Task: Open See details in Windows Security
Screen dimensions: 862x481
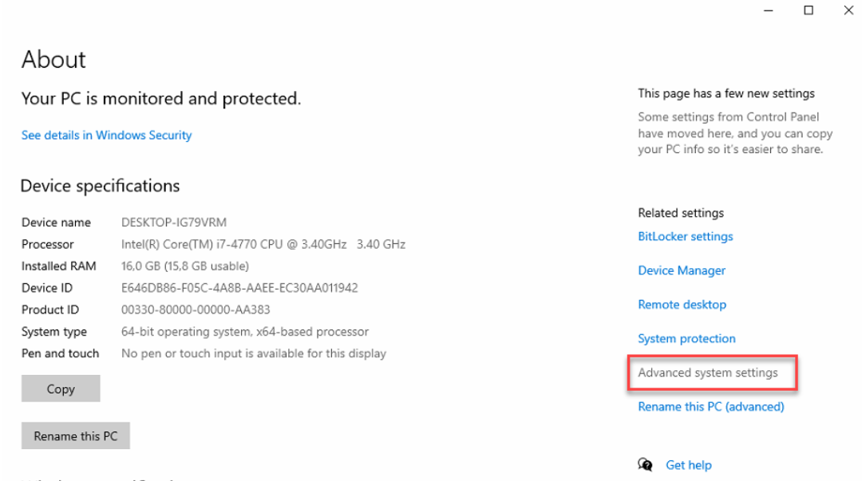Action: coord(106,136)
